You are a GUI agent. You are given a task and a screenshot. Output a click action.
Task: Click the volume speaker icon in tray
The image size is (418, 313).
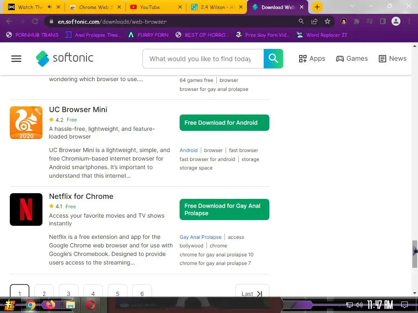(359, 305)
